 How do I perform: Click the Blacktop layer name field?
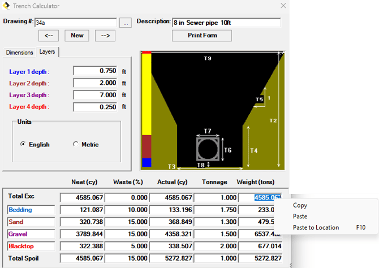point(31,247)
